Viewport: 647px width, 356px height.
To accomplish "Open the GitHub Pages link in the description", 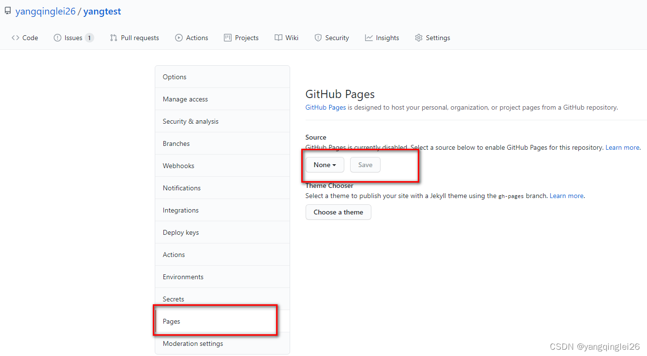I will 325,107.
